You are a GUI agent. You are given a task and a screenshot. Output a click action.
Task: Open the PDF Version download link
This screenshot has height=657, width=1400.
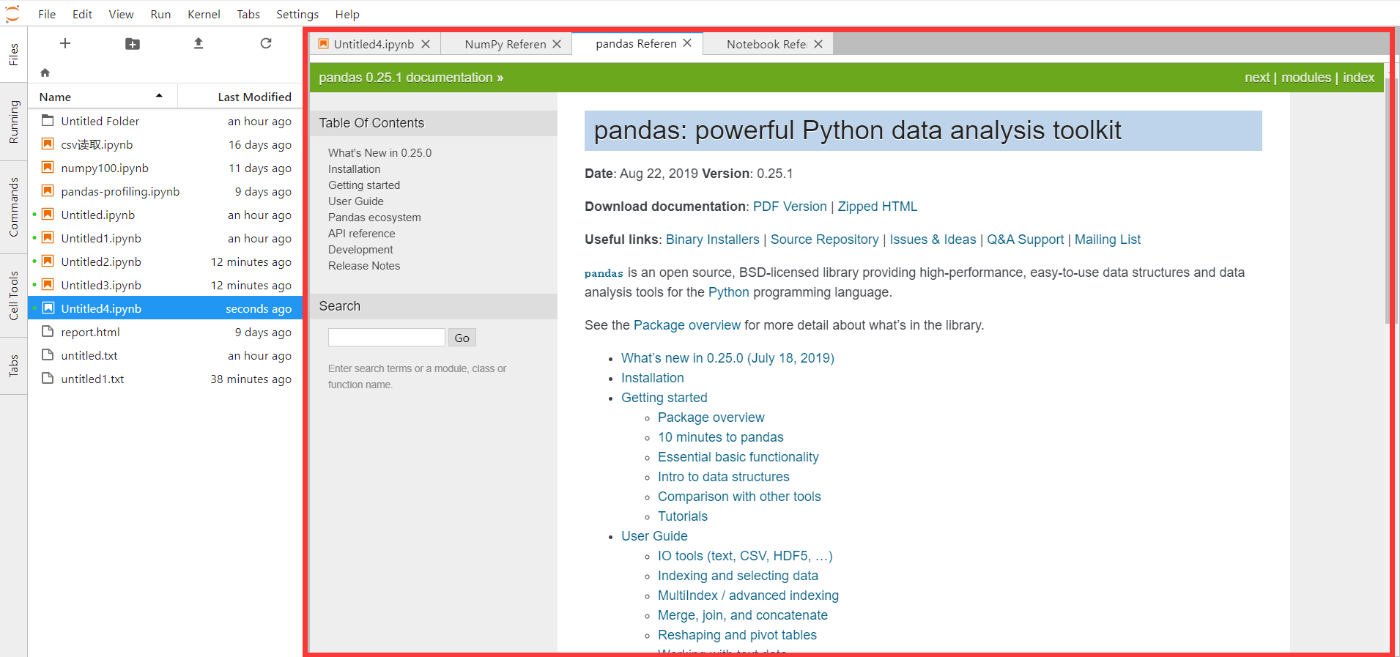(790, 207)
